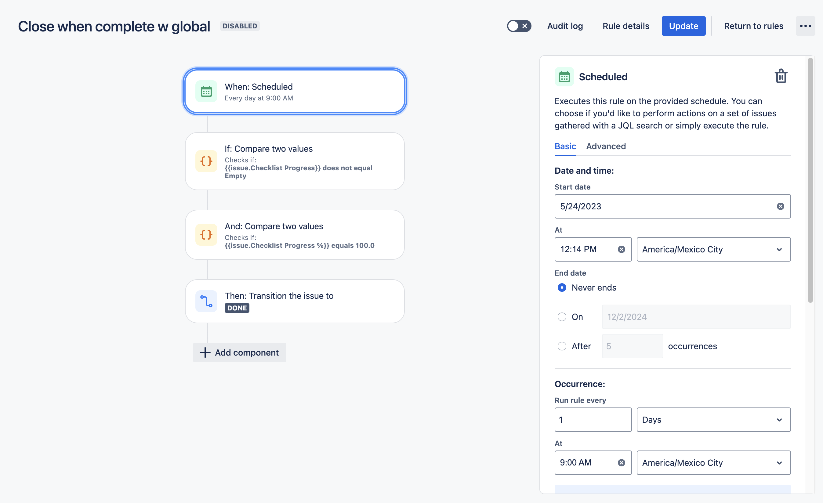
Task: Clear the 9:00 AM occurrence time
Action: click(x=621, y=463)
